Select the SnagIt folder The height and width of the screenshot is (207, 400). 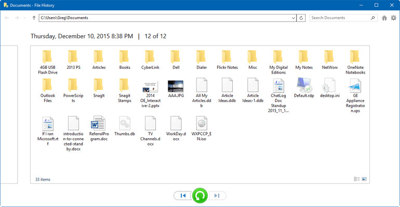click(99, 88)
